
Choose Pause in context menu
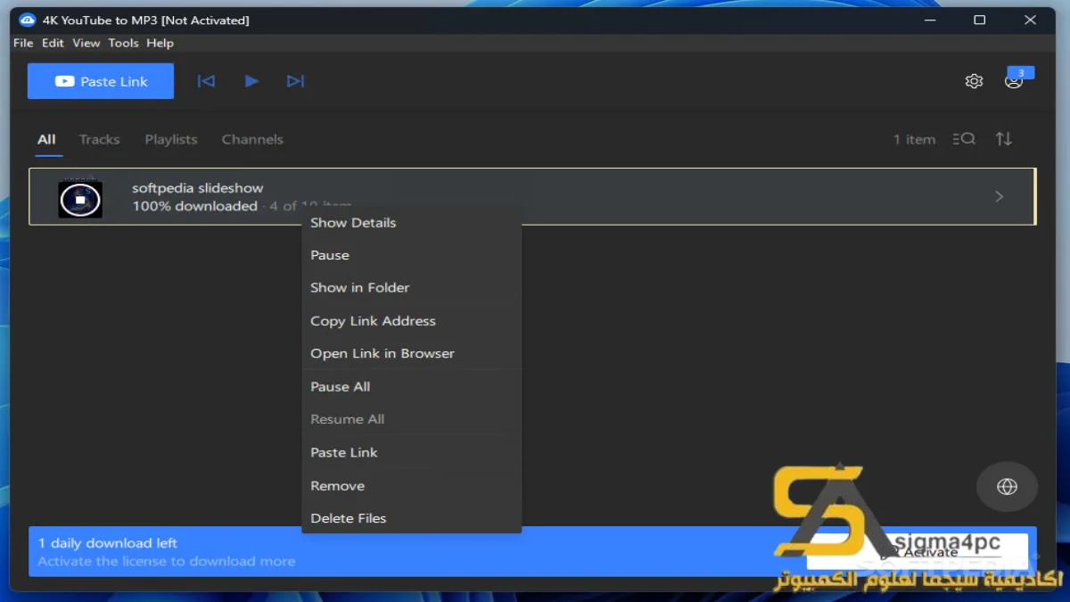coord(411,255)
